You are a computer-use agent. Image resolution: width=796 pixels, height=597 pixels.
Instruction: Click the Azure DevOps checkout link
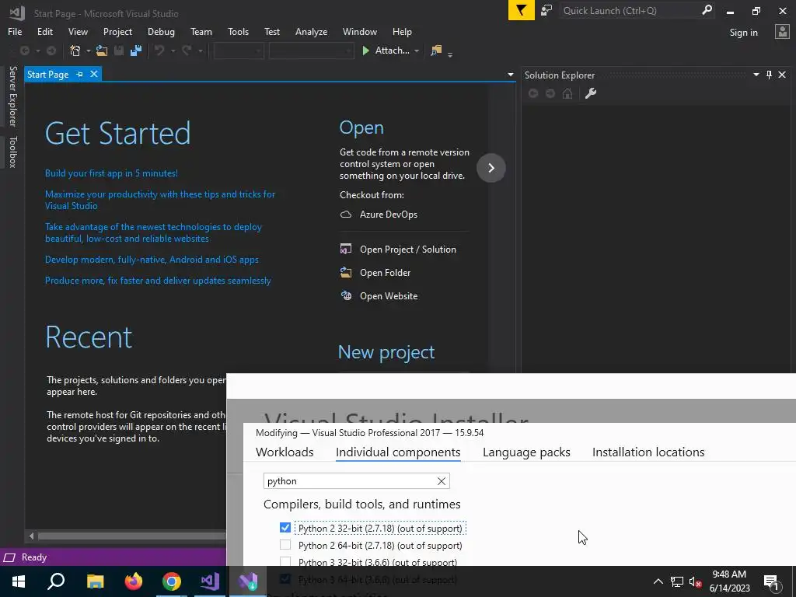[389, 215]
